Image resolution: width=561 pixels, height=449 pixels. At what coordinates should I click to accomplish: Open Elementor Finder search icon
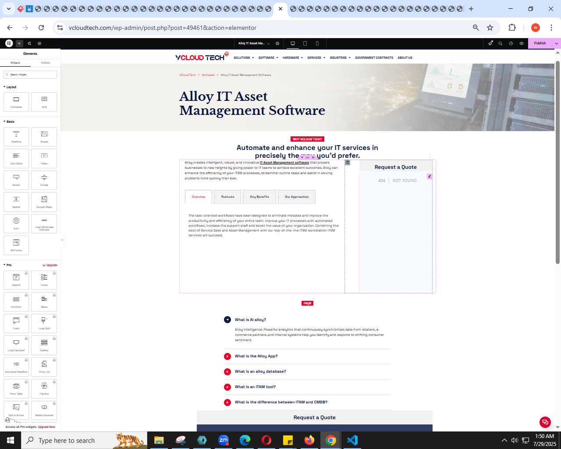[x=501, y=43]
